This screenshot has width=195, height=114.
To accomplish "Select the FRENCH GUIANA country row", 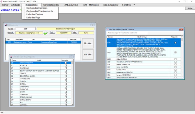I will [41, 97].
